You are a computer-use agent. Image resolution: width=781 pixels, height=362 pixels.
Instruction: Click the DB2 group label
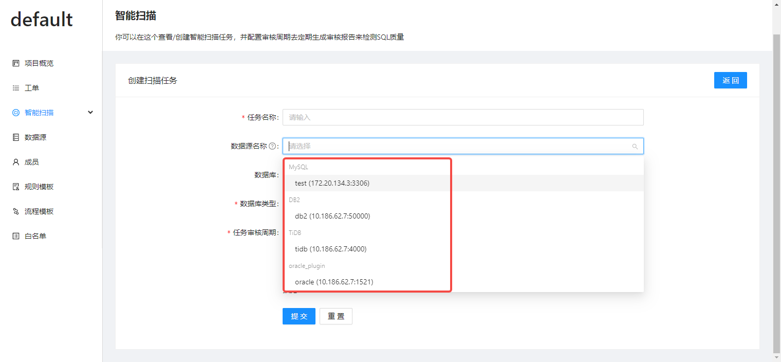pos(294,200)
